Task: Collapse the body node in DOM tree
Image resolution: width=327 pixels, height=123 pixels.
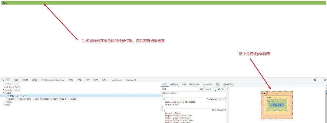Action: [x=4, y=93]
